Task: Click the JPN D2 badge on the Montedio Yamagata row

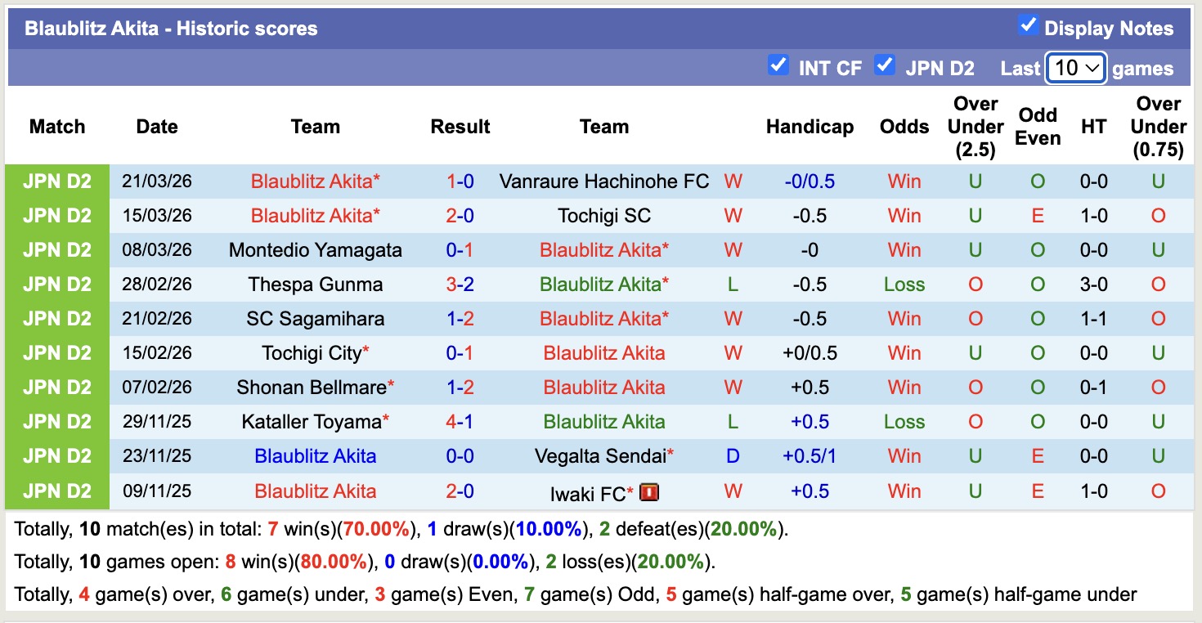Action: (57, 249)
